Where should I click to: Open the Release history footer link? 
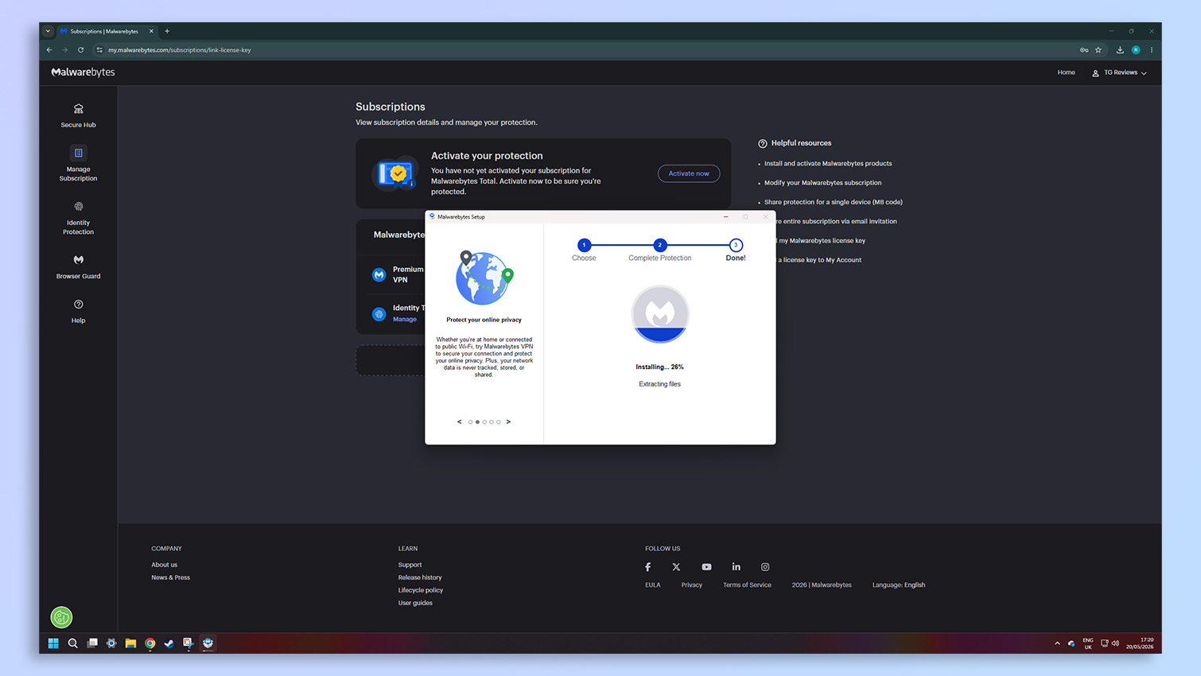[420, 577]
